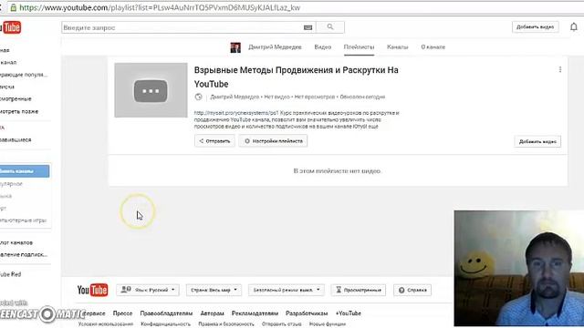Click Добавить видео button in the top header
584x328 pixels.
point(536,27)
